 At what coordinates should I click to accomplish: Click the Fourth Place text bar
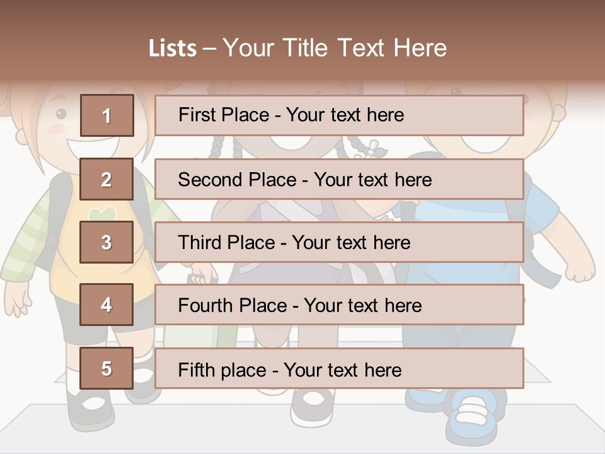pyautogui.click(x=339, y=305)
